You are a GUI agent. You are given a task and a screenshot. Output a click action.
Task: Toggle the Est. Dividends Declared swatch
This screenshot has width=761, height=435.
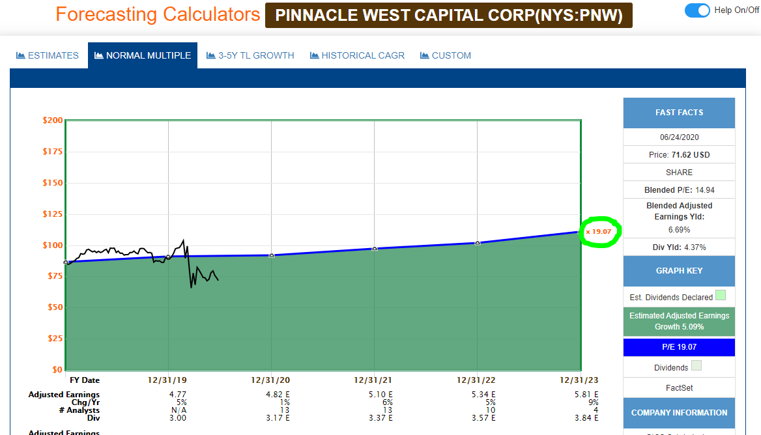[x=721, y=296]
